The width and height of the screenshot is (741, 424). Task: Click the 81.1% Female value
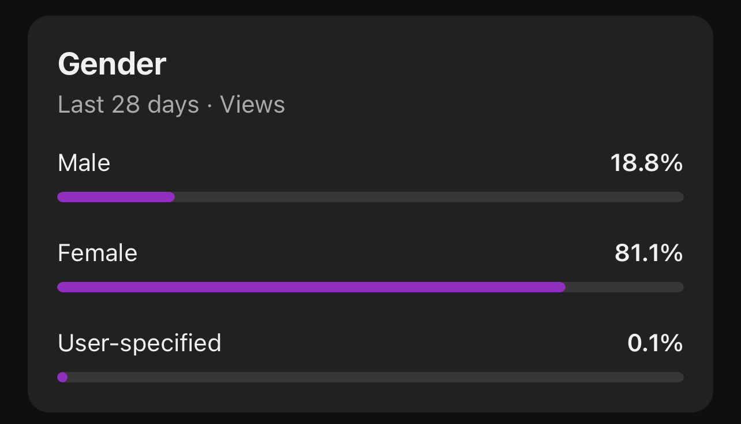coord(649,253)
